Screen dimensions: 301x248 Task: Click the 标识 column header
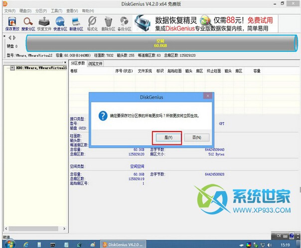[x=160, y=71]
